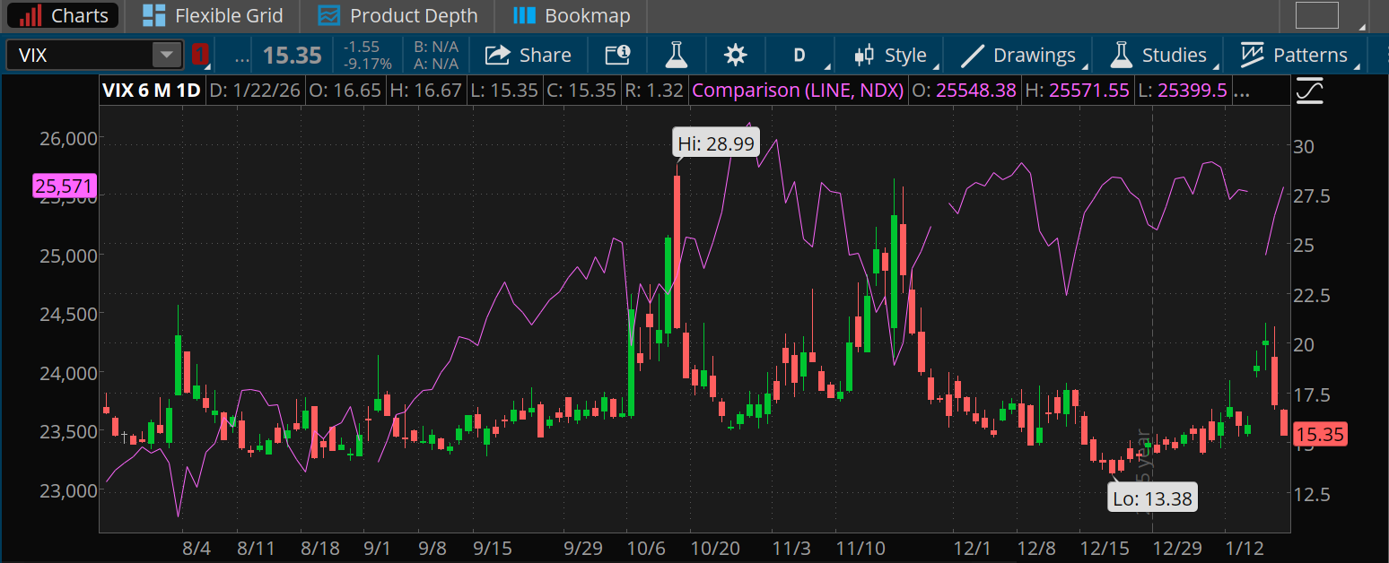1389x563 pixels.
Task: Open the Share menu on the chart toolbar
Action: [x=528, y=55]
